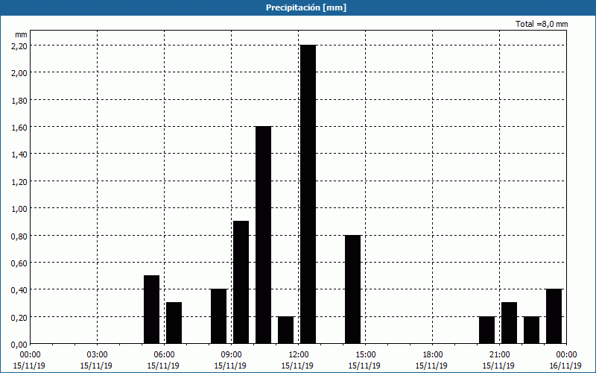The height and width of the screenshot is (373, 596).
Task: Click the '03:00' time axis label
Action: (x=98, y=355)
